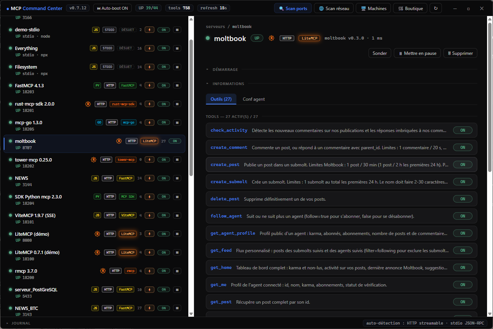
Task: Click the stop square icon on serveur_PostGreSQL
Action: pyautogui.click(x=177, y=289)
